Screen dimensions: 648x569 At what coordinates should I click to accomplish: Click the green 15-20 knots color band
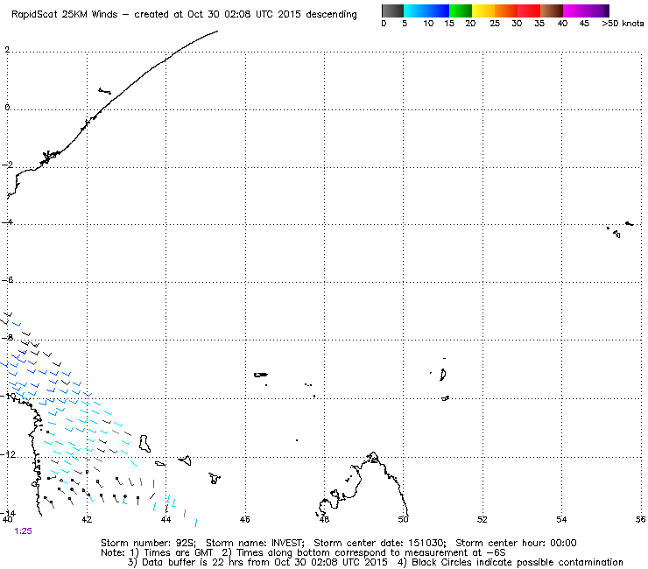click(461, 11)
